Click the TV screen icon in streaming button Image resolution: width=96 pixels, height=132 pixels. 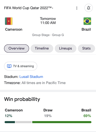[9, 66]
